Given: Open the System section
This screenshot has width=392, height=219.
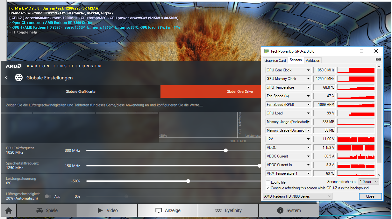Looking at the screenshot, I should point(289,210).
